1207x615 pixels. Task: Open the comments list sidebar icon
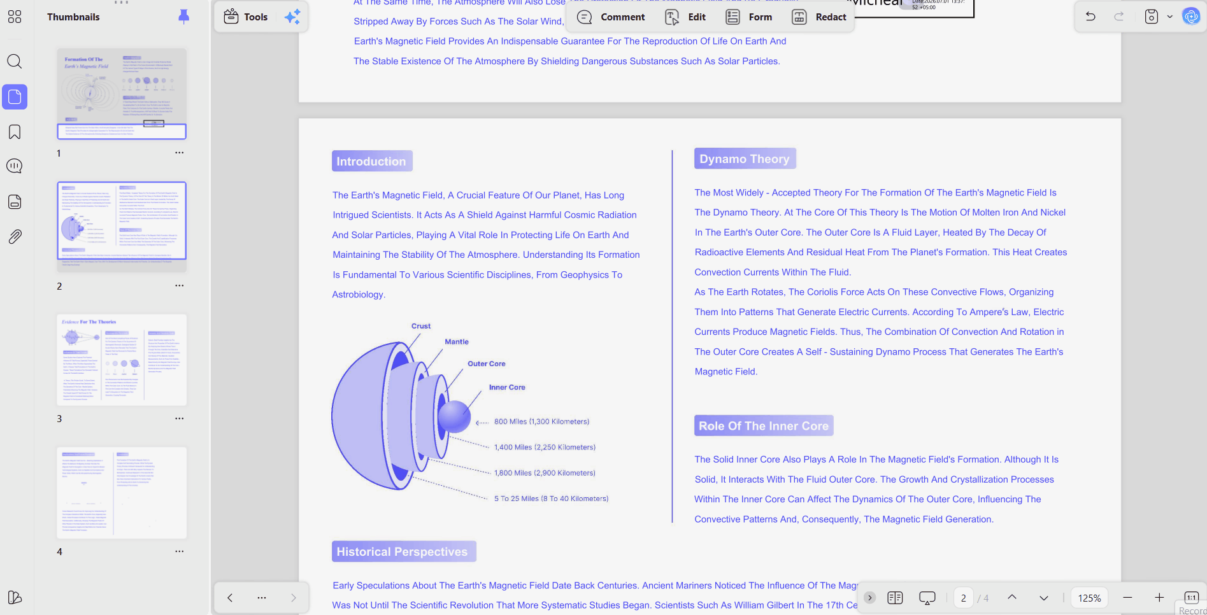click(x=15, y=166)
